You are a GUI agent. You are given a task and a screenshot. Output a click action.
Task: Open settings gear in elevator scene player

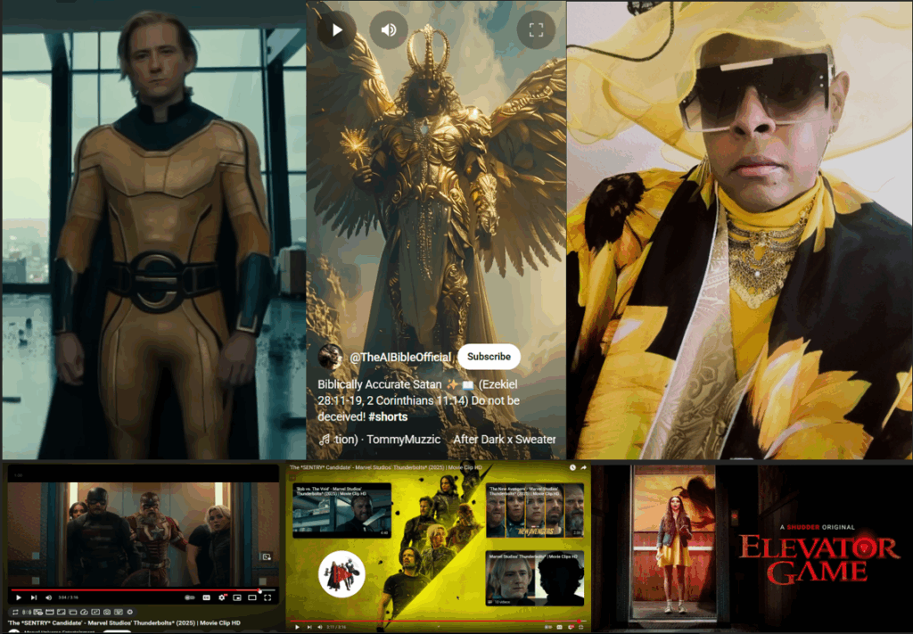[x=221, y=597]
